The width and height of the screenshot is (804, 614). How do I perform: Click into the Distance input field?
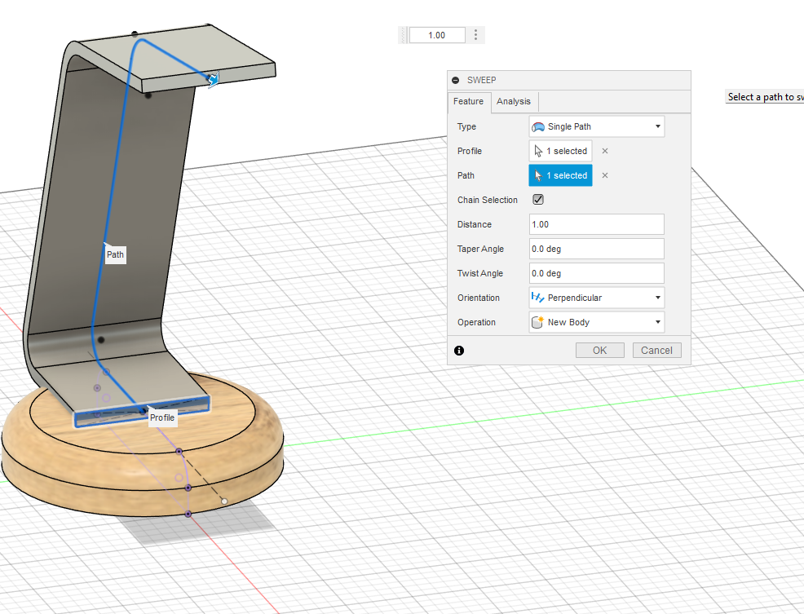click(x=596, y=224)
